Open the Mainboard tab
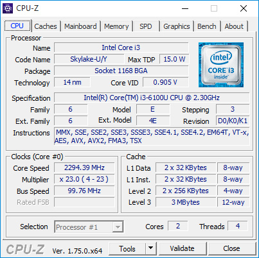Screen dimensions: 259x258 coord(80,26)
